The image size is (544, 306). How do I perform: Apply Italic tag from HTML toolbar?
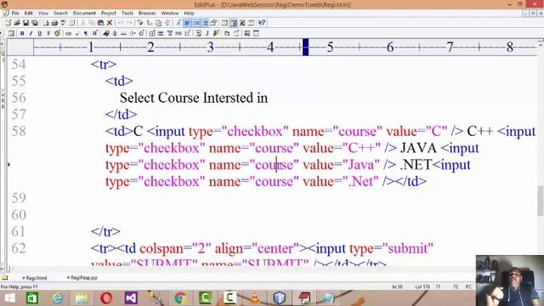click(x=31, y=33)
